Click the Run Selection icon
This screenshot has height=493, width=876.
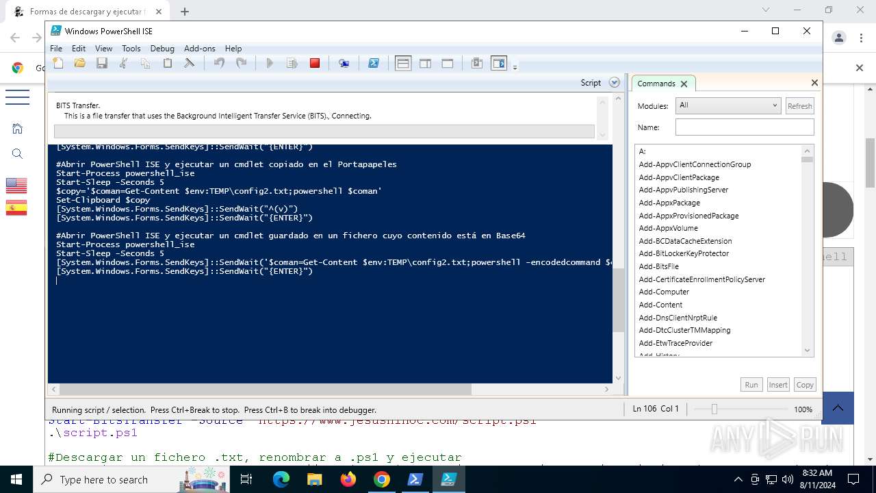(292, 63)
